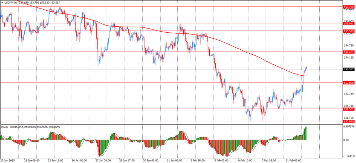Click the 3 Feb 18:00 time label
Screen dimensions: 356x163
[x=198, y=161]
